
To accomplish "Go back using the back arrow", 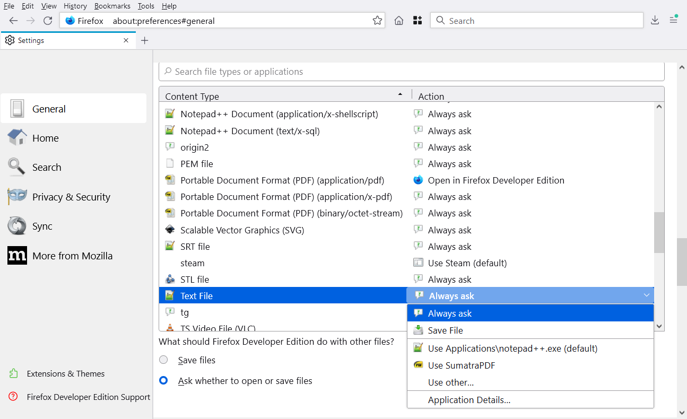I will 14,21.
